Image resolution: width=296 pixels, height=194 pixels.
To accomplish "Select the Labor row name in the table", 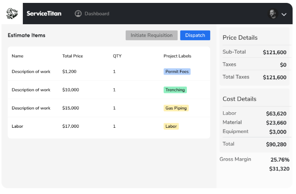I will pos(17,126).
